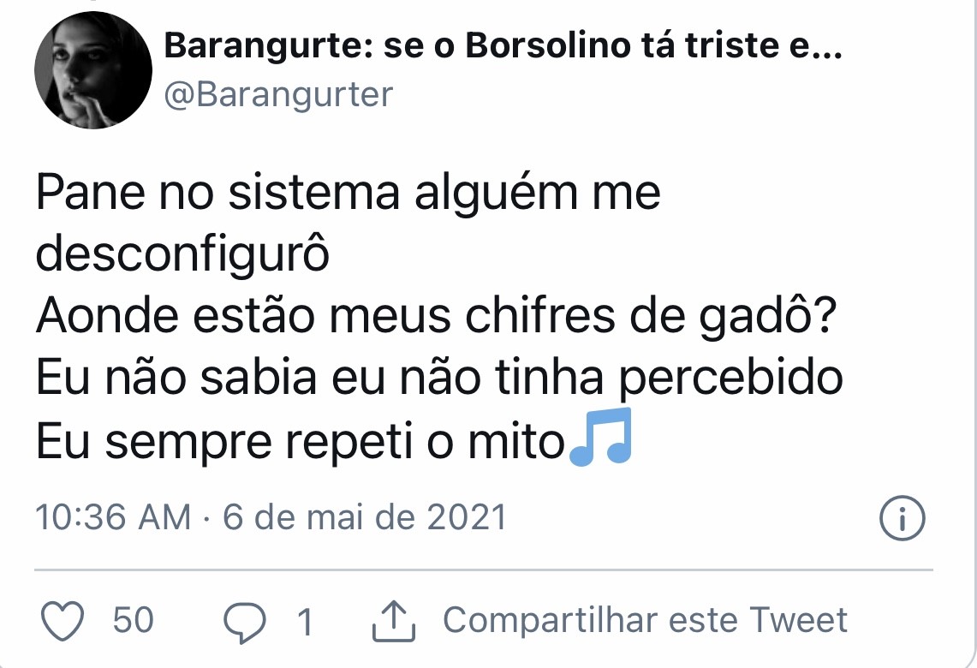This screenshot has width=977, height=668.
Task: Open the Twitter info circle icon
Action: [903, 519]
